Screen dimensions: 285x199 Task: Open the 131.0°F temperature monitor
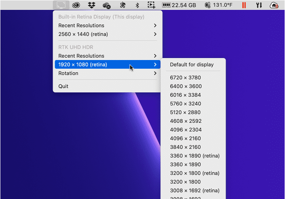218,5
